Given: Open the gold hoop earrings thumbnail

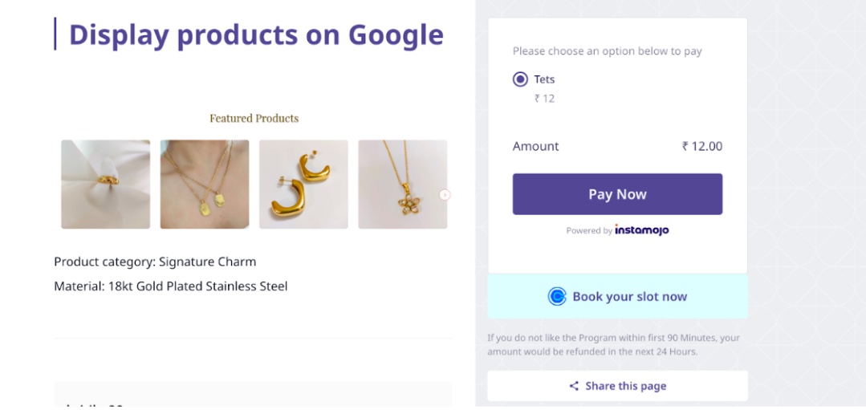Looking at the screenshot, I should tap(303, 185).
